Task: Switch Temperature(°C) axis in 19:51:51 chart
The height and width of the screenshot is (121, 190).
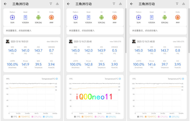Action: coord(57,79)
